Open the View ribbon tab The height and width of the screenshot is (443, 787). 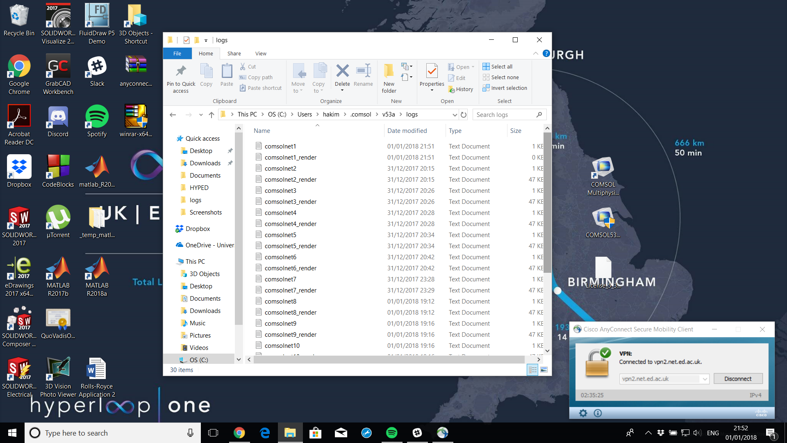click(x=261, y=53)
